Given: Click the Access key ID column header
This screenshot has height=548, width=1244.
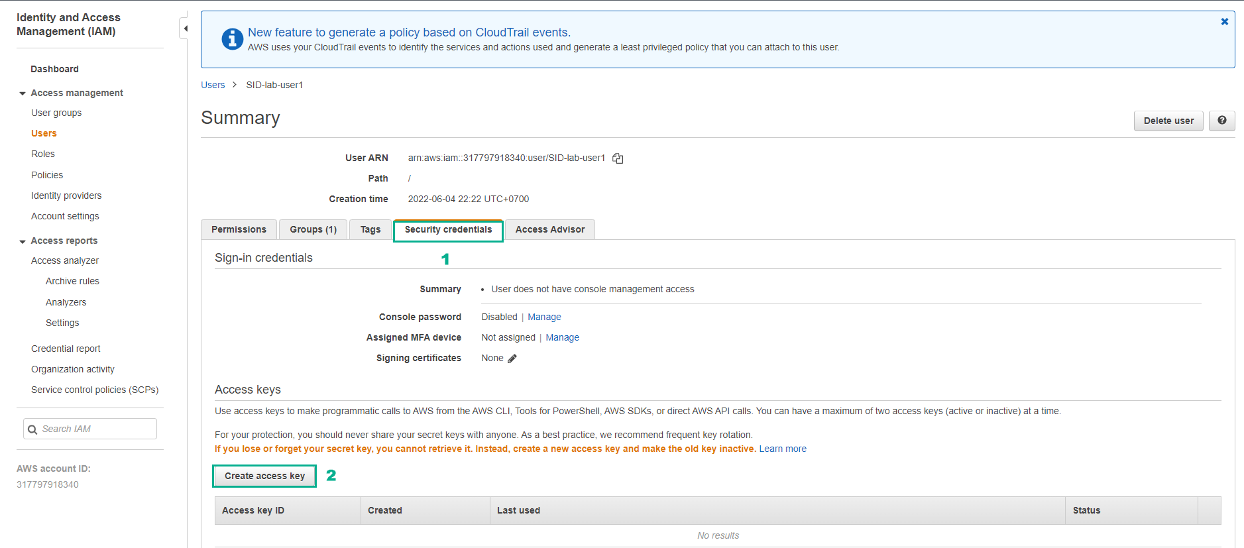Looking at the screenshot, I should point(288,510).
